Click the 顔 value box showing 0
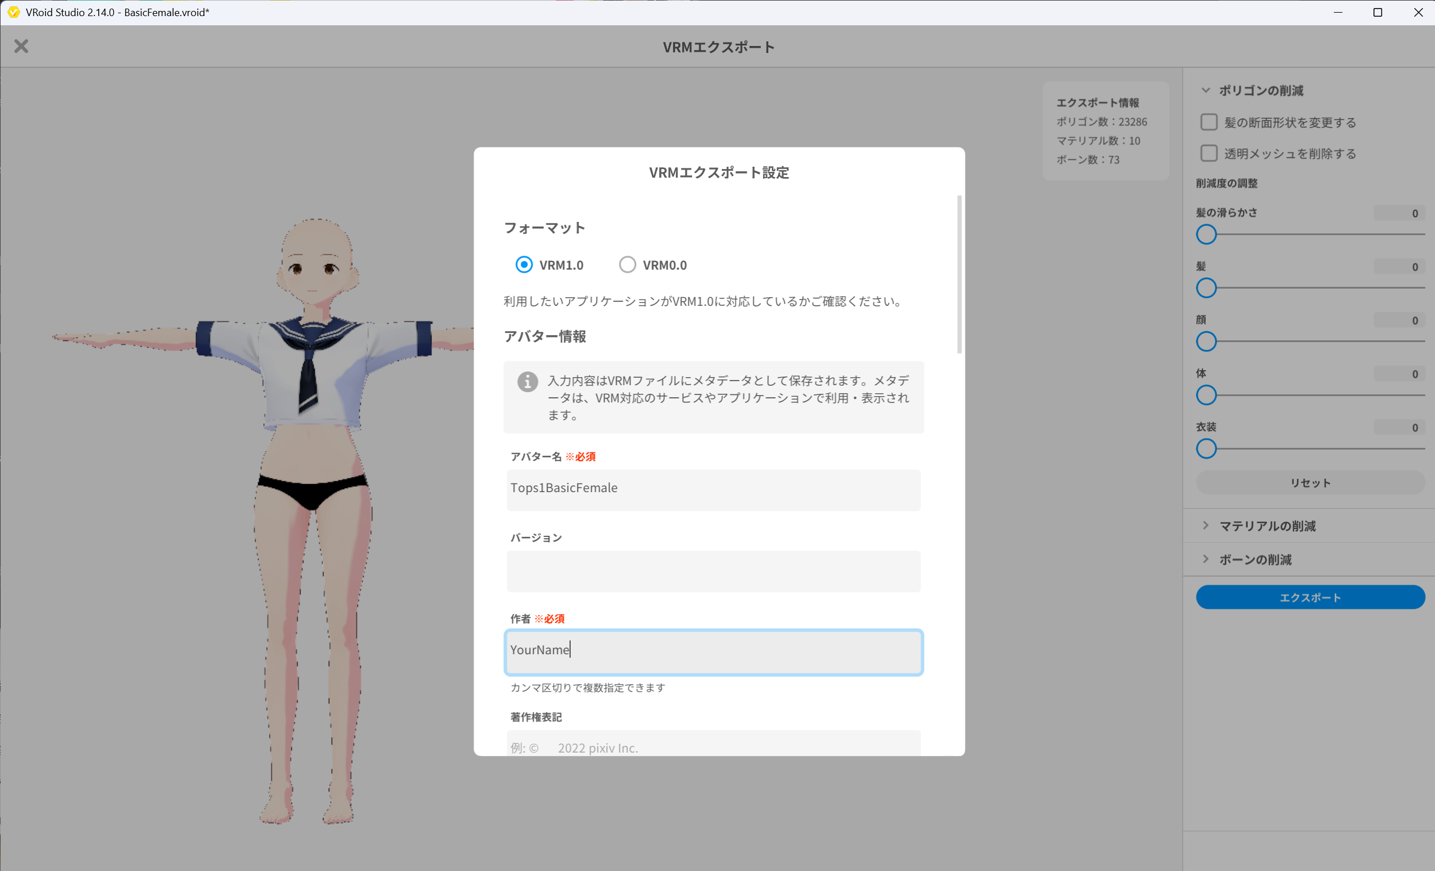Image resolution: width=1435 pixels, height=871 pixels. coord(1399,320)
